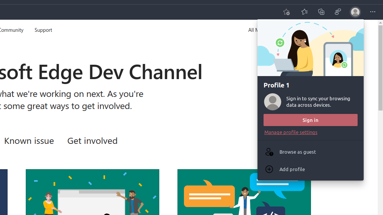
Task: Open Manage profile settings link
Action: 291,132
